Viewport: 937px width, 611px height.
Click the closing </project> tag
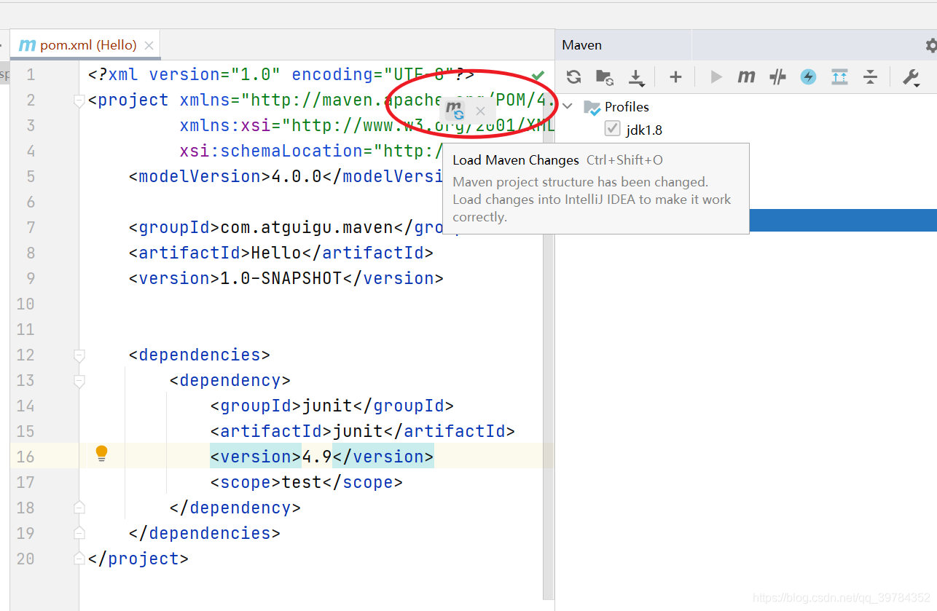[138, 559]
